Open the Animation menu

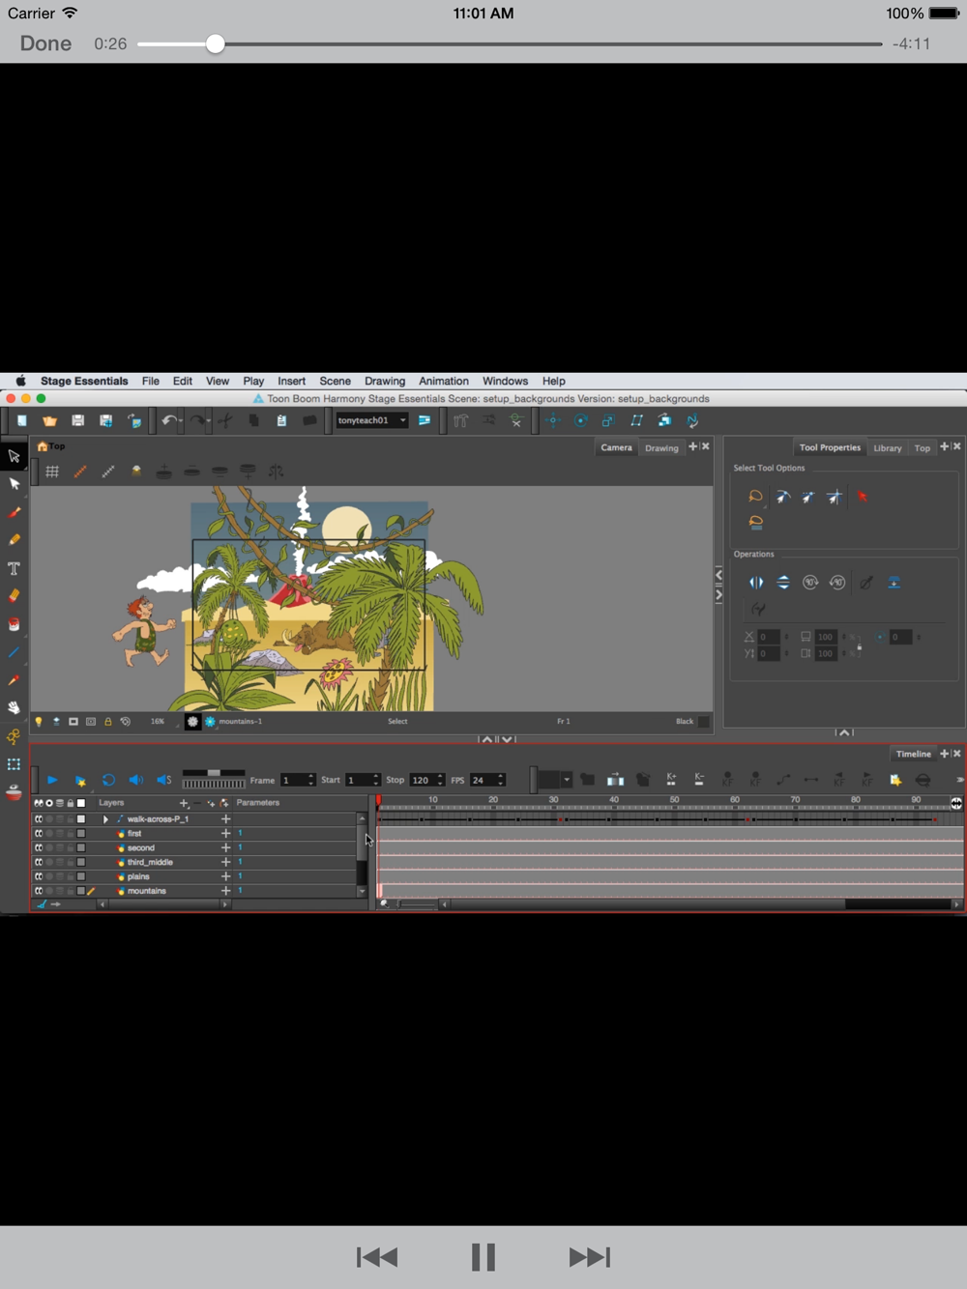click(443, 381)
